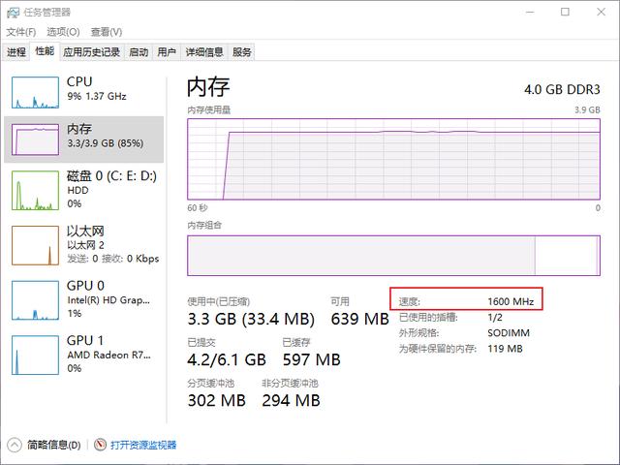Open the 磁盘 0 HDD performance item

click(x=84, y=190)
